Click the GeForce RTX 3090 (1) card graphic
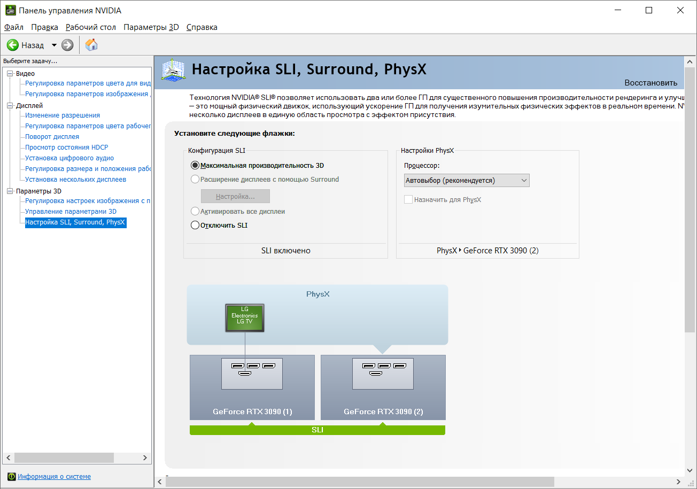 coord(252,387)
